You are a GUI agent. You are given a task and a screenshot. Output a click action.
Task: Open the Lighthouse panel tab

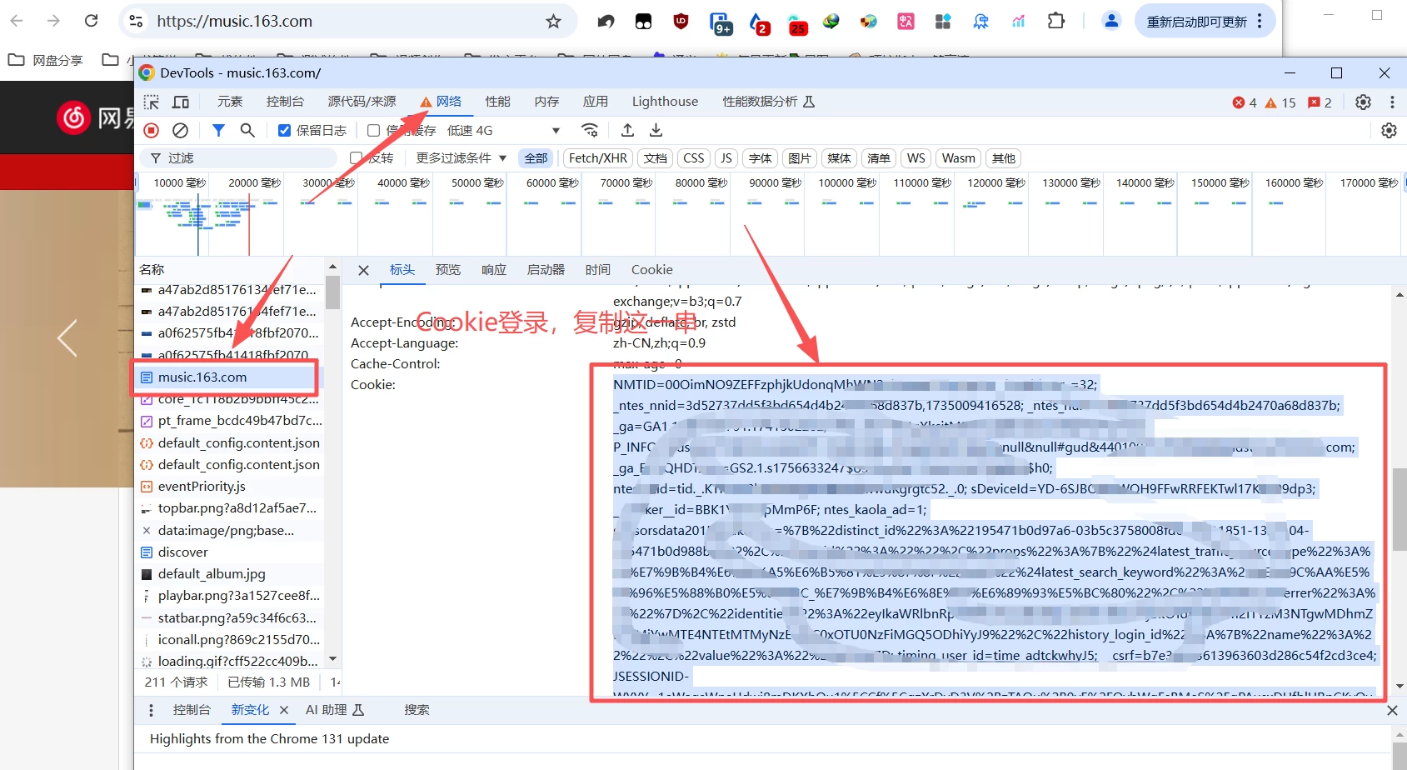pos(665,102)
